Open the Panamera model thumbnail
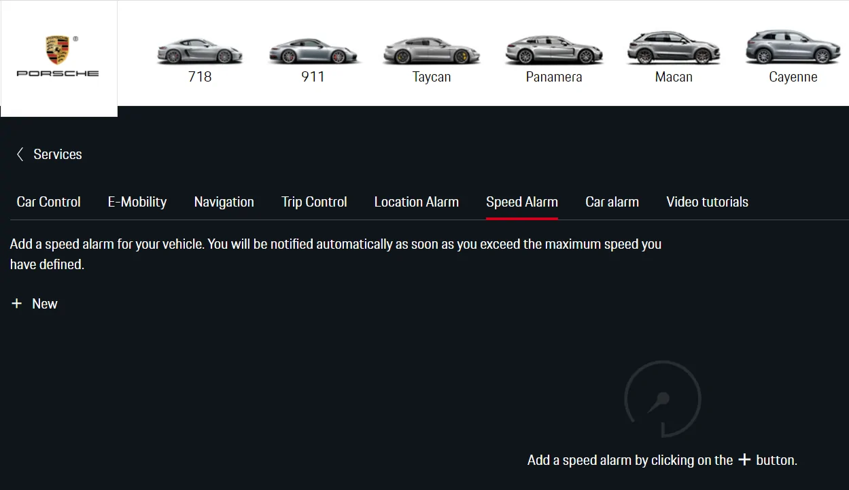Screen dimensions: 849x490 pyautogui.click(x=554, y=50)
